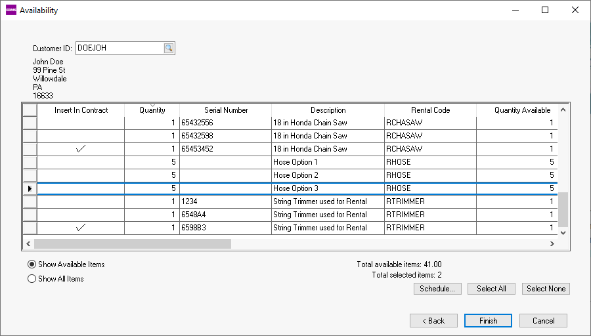Click the Rental Code column header
This screenshot has width=591, height=336.
430,110
